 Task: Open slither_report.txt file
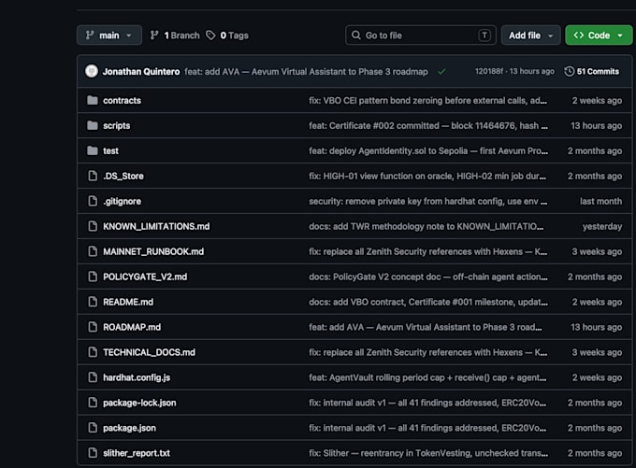pyautogui.click(x=137, y=453)
